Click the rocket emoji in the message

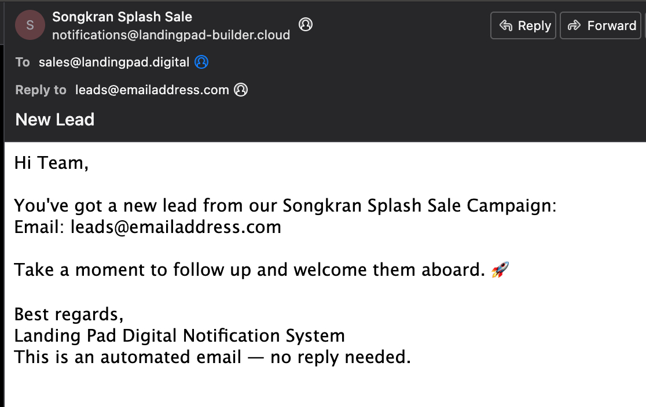500,269
